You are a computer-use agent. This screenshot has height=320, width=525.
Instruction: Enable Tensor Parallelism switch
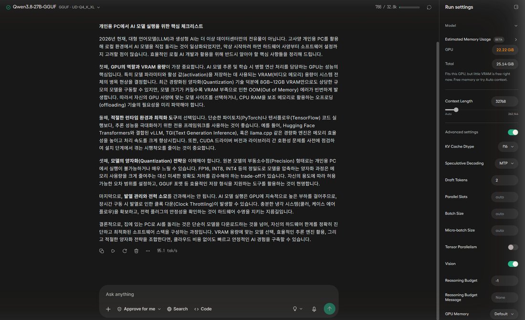click(x=513, y=247)
